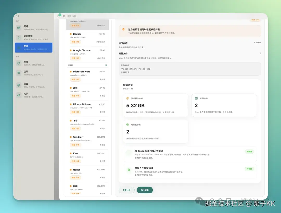
Task: Toggle 可恢复 on the 归档残留项目 row
Action: point(249,169)
